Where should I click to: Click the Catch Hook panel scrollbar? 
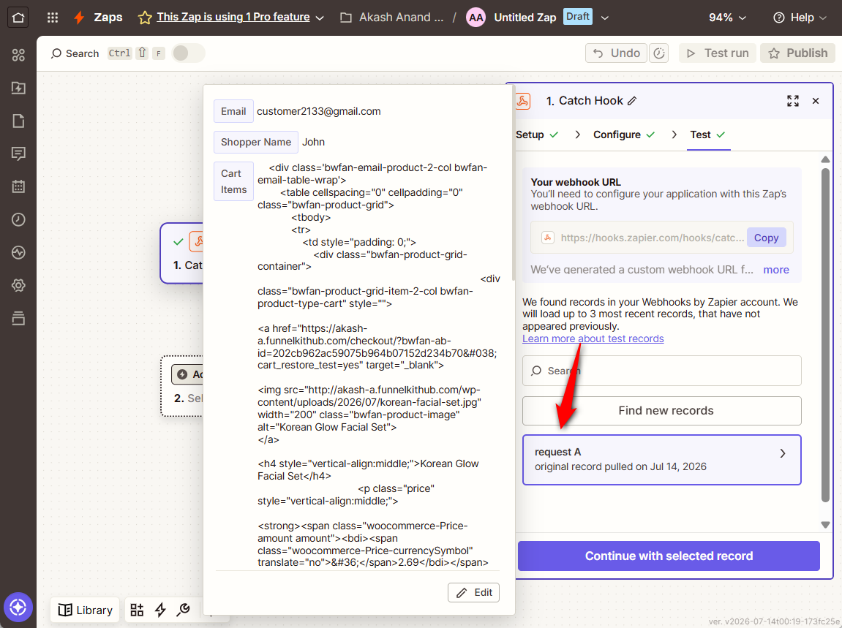point(825,335)
